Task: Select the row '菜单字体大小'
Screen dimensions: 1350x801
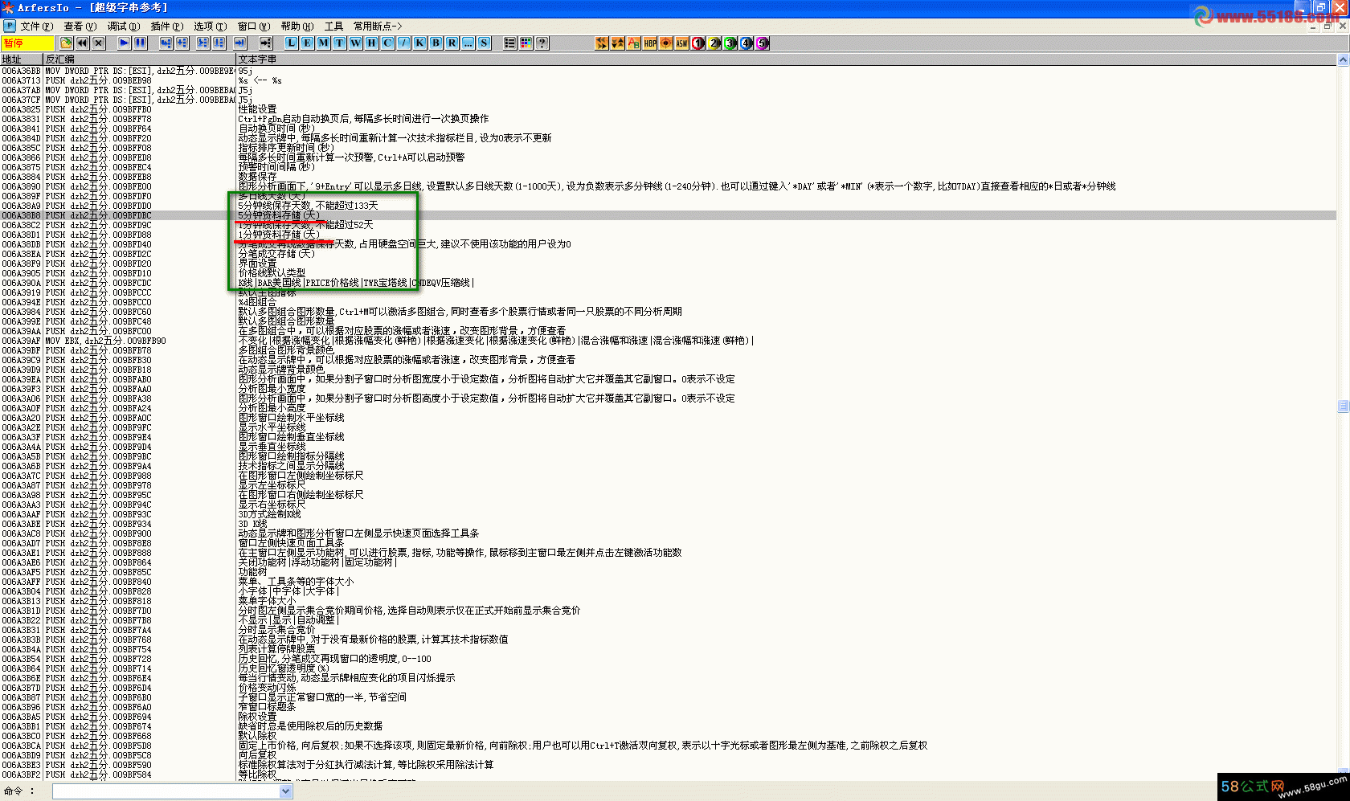Action: pyautogui.click(x=668, y=601)
